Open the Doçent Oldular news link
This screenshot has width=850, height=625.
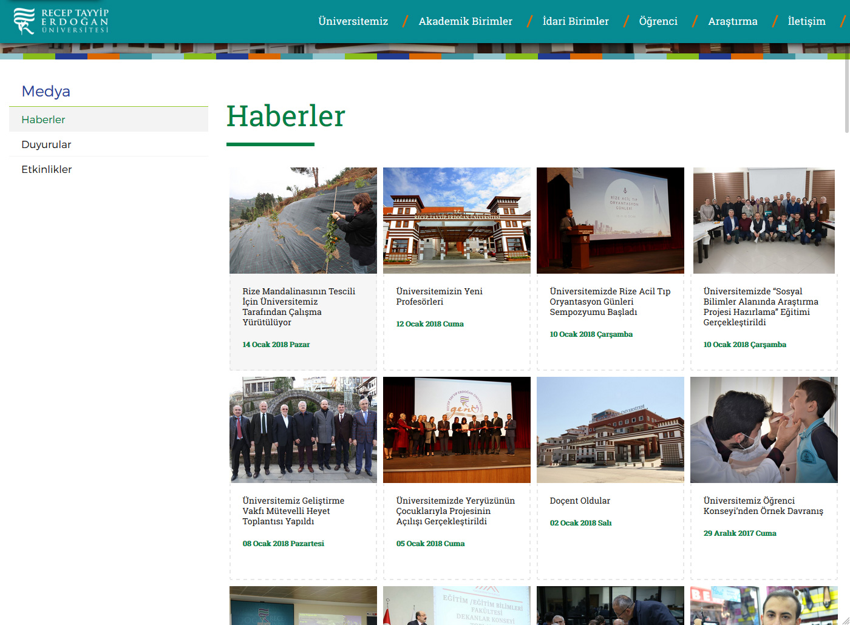click(580, 501)
